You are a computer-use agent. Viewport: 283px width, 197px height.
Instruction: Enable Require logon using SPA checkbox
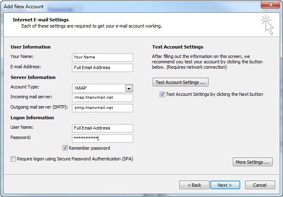click(x=13, y=159)
